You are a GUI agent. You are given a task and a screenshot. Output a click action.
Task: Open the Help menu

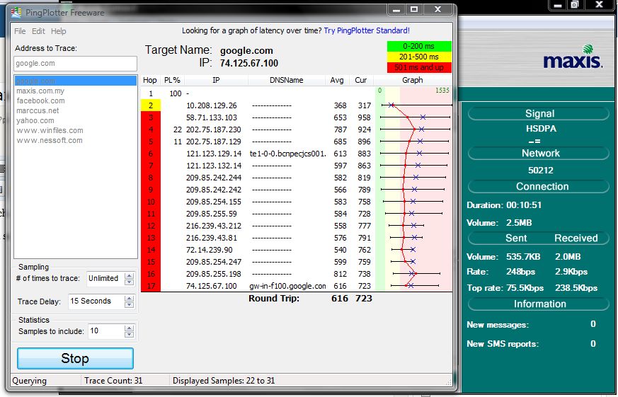(58, 31)
